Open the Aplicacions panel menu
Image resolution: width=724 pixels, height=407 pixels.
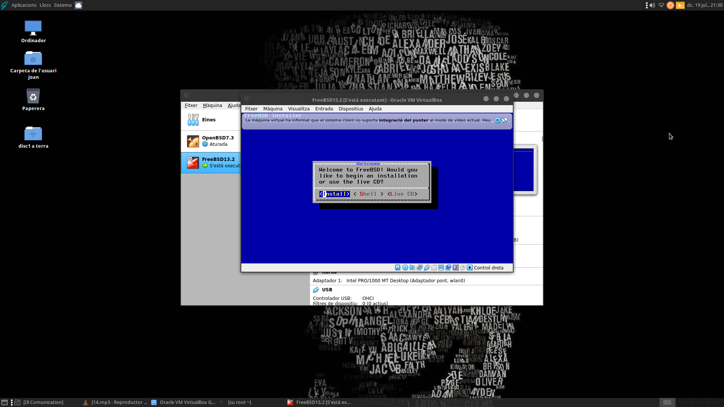tap(24, 5)
